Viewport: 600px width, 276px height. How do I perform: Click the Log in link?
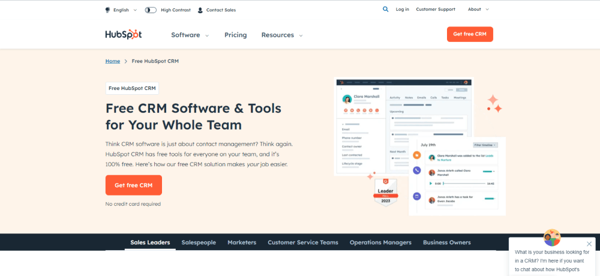coord(402,9)
